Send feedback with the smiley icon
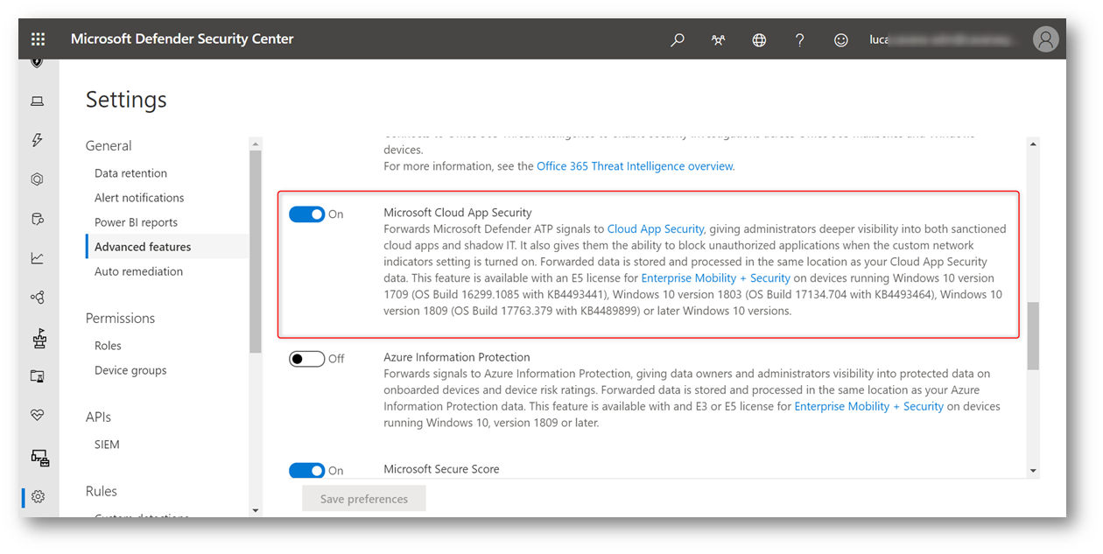1103x554 pixels. point(840,39)
